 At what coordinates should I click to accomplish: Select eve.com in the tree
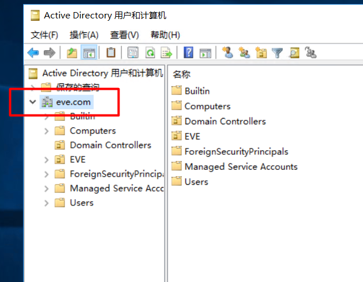[x=73, y=102]
